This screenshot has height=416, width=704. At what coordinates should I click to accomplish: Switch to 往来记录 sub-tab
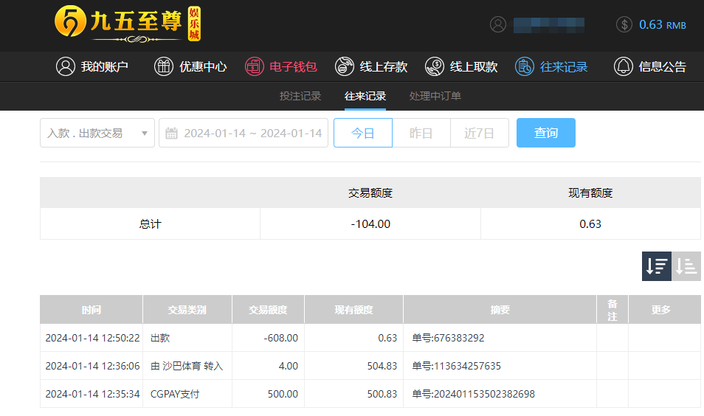click(x=365, y=96)
